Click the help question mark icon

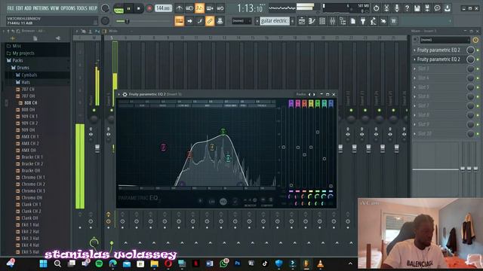(x=407, y=8)
